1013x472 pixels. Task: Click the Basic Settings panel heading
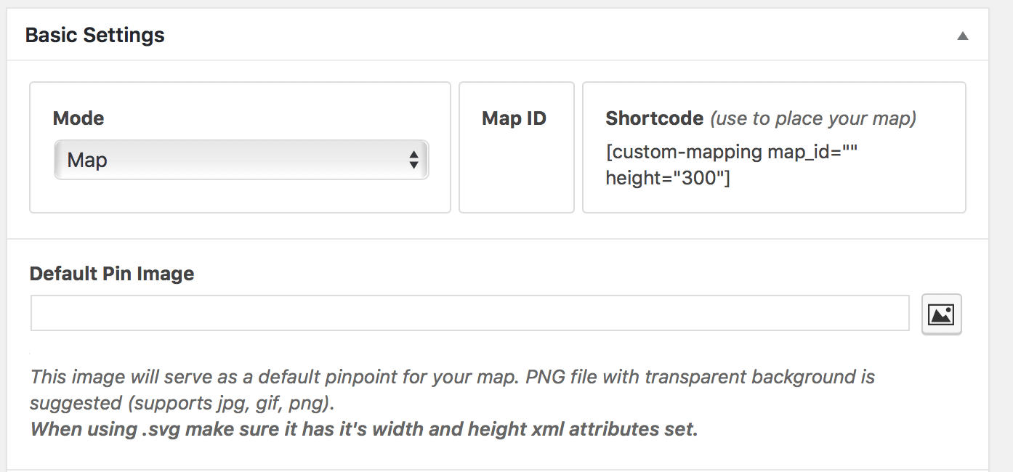(95, 35)
